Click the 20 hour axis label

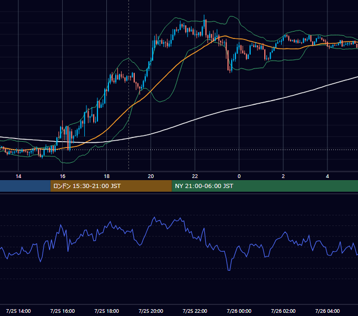coord(151,176)
